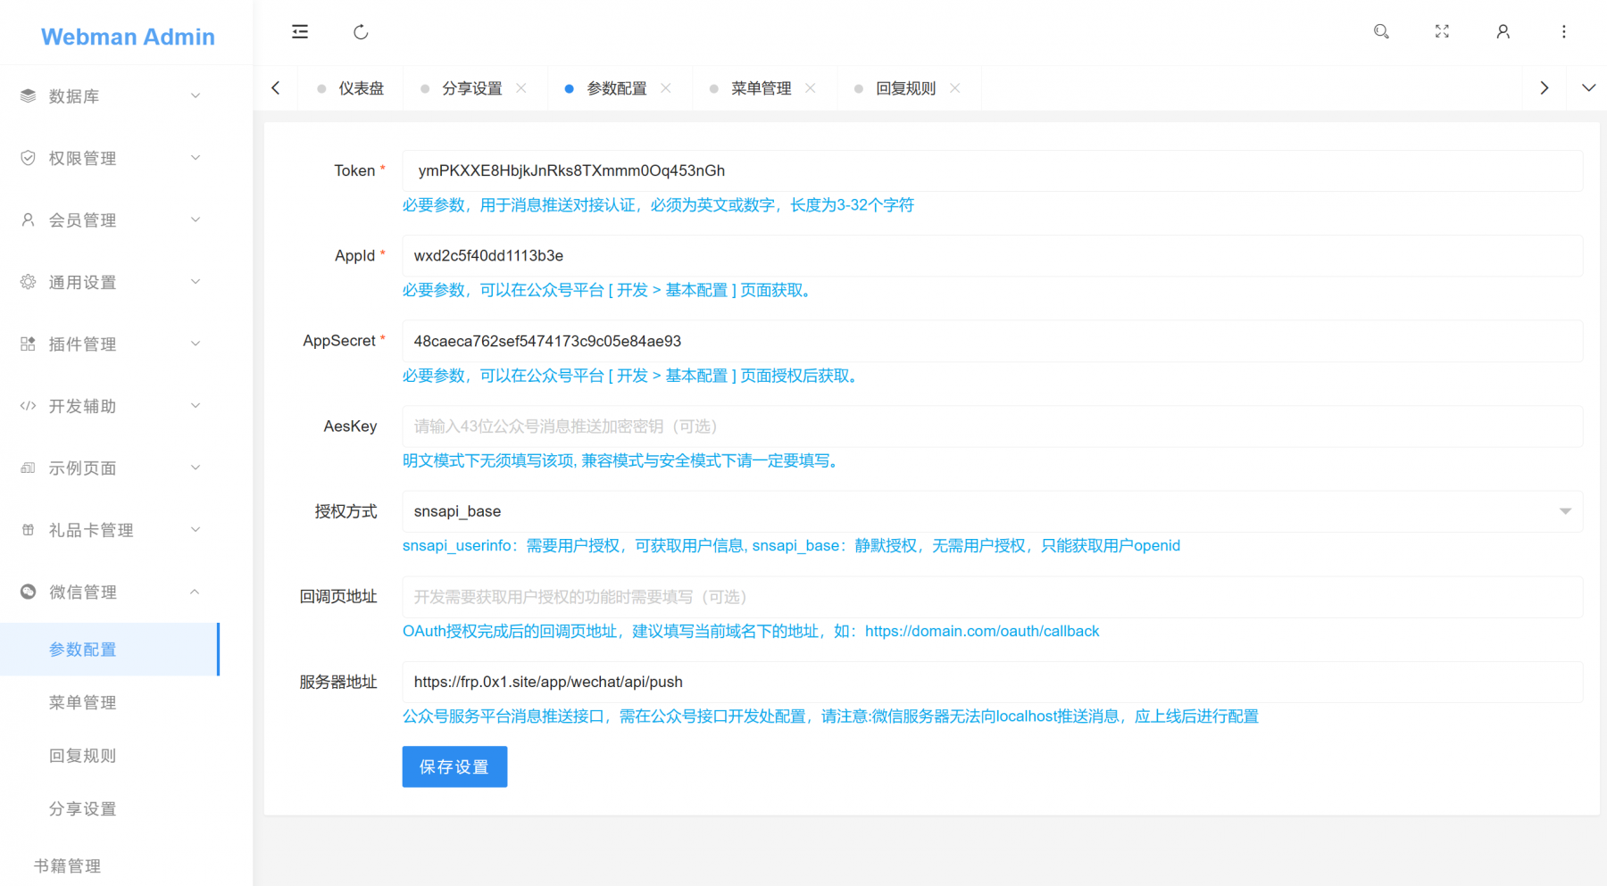The height and width of the screenshot is (886, 1607).
Task: Expand the 开发辅助 menu chevron
Action: (196, 406)
